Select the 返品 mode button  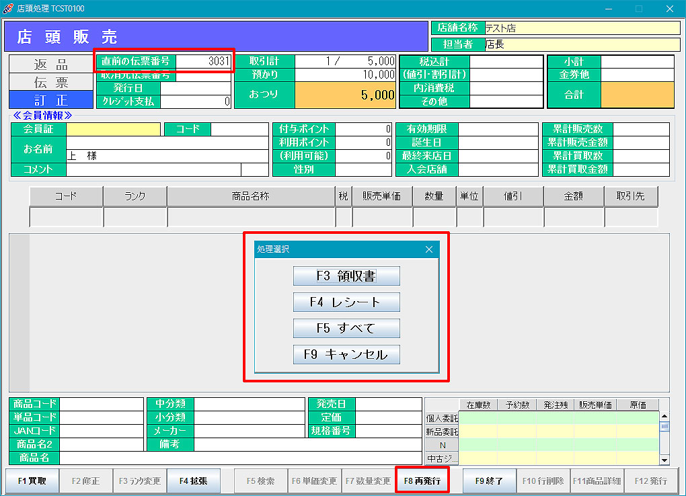[x=51, y=65]
